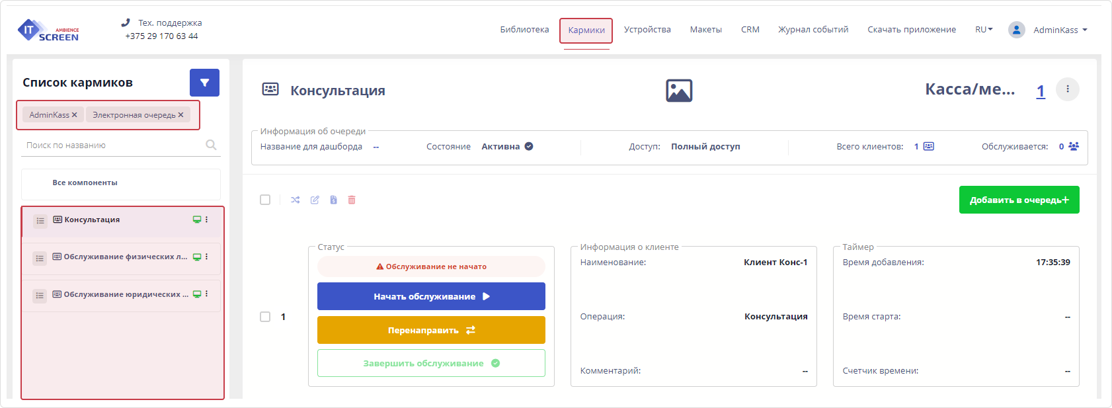
Task: Click the Обслуживание не начато status
Action: pos(431,266)
